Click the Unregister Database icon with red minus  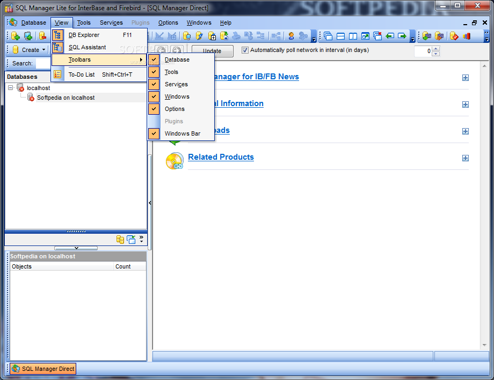(x=42, y=36)
